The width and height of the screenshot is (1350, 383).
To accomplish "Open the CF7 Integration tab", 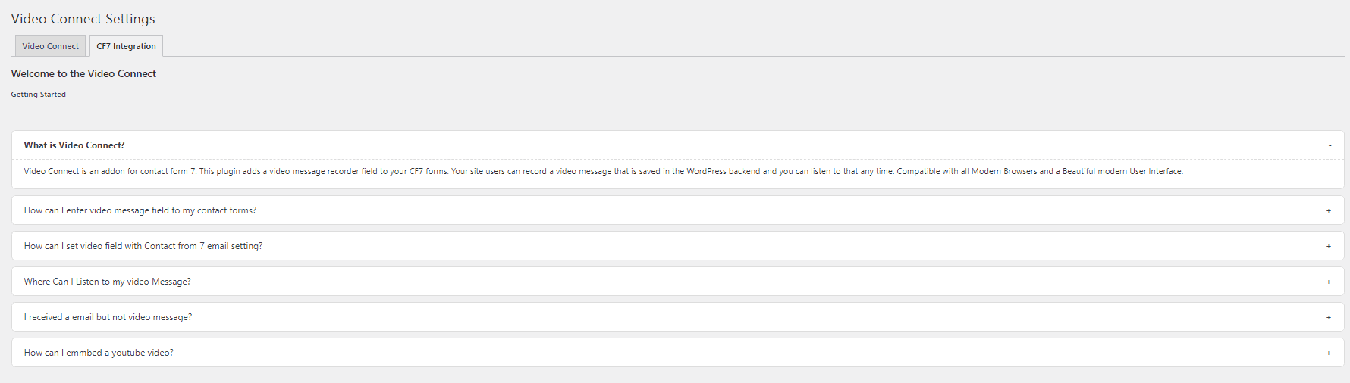I will pos(126,46).
